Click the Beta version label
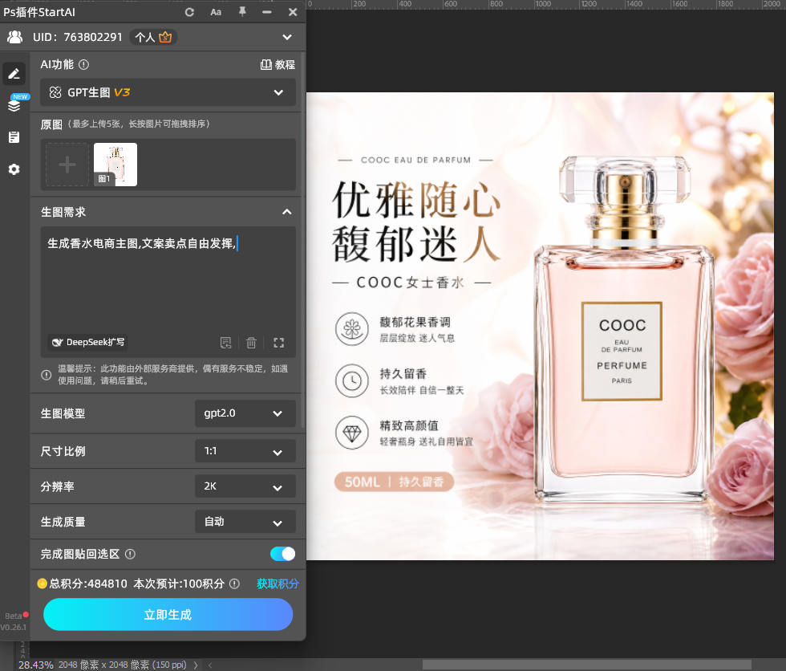786x671 pixels. pos(13,616)
